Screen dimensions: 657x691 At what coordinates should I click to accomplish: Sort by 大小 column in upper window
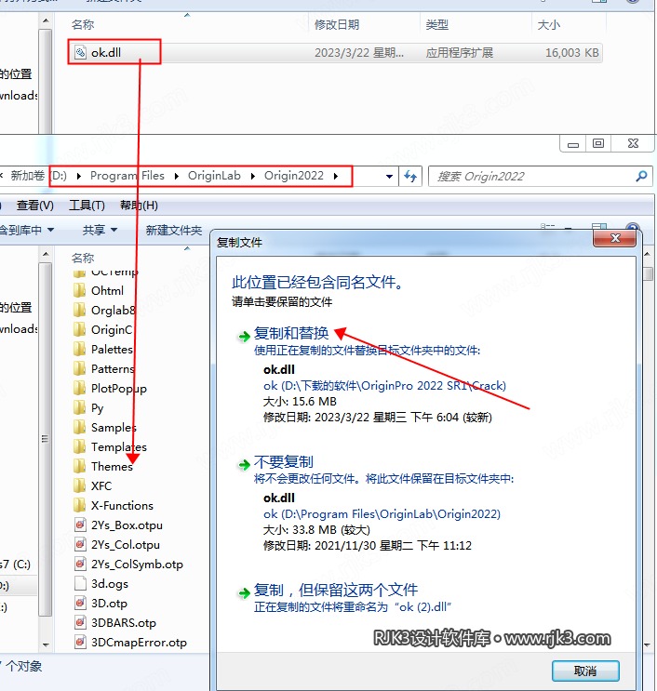click(548, 25)
